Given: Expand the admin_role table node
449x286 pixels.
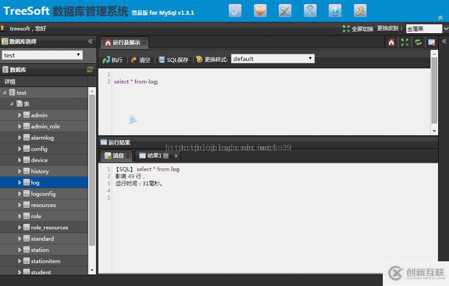Looking at the screenshot, I should point(19,126).
